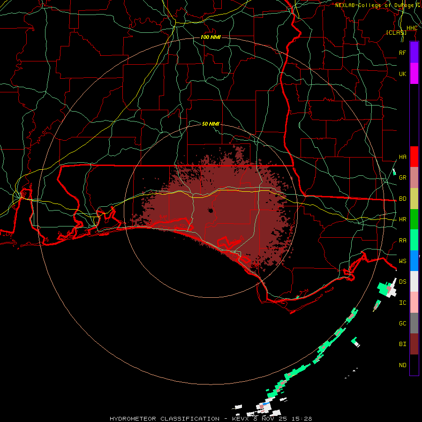Click the RA legend label
Viewport: 422px width, 422px height.
pyautogui.click(x=403, y=241)
